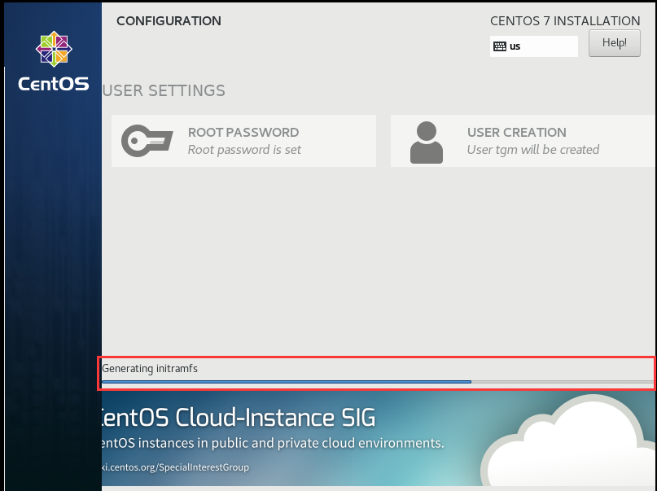
Task: Click the 'Root password is set' text
Action: [x=244, y=150]
